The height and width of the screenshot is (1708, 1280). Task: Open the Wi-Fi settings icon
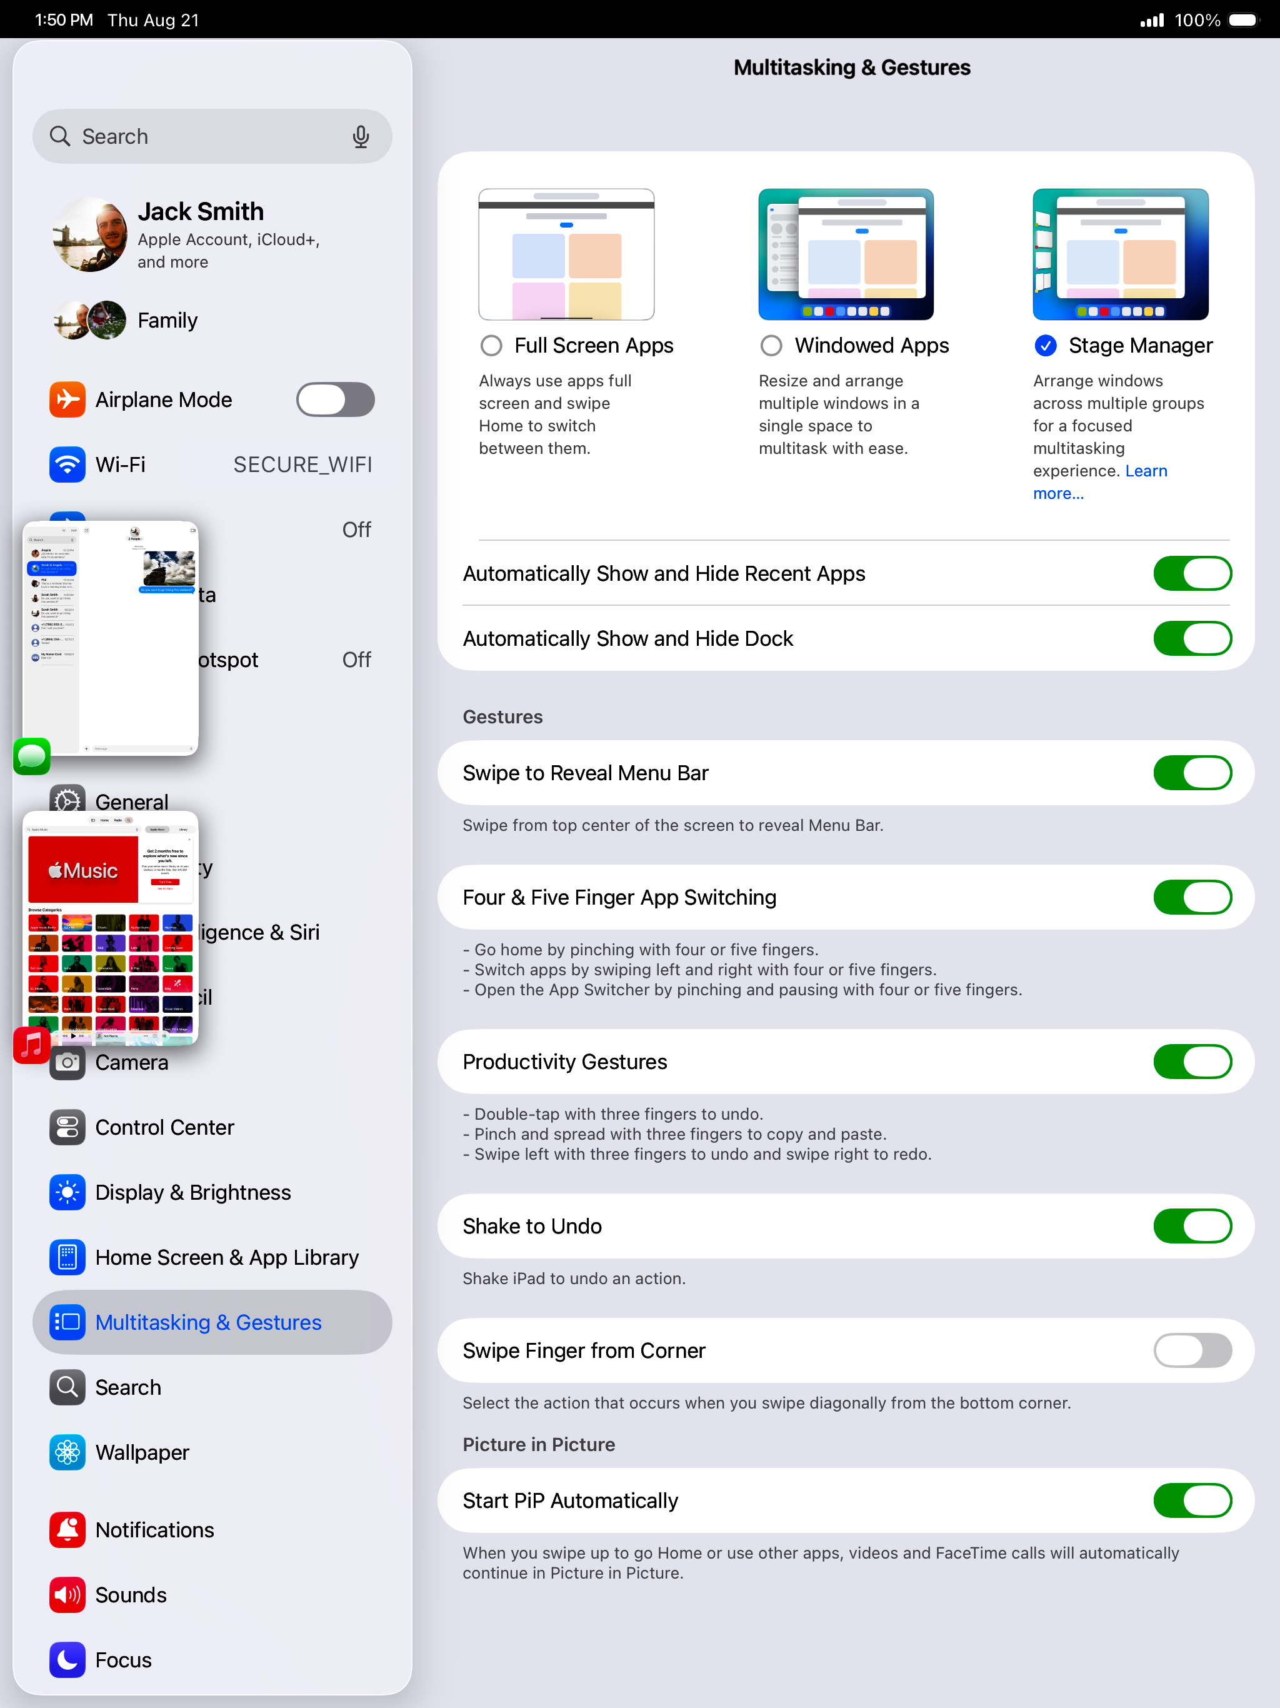pos(67,465)
